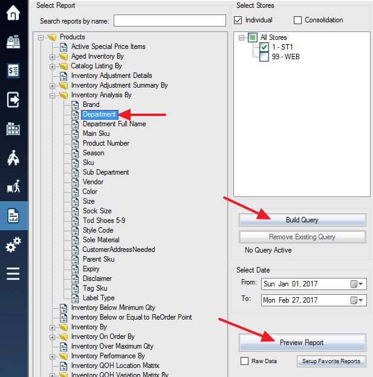Select the Expiry report
The height and width of the screenshot is (377, 373).
[91, 269]
